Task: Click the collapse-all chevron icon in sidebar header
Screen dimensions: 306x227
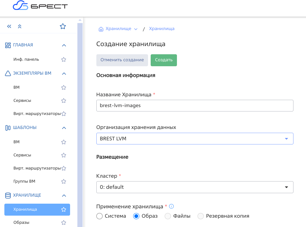Action: pyautogui.click(x=20, y=26)
